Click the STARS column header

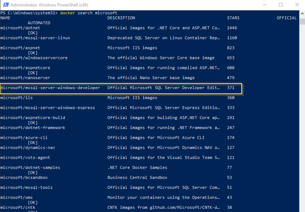(x=233, y=18)
